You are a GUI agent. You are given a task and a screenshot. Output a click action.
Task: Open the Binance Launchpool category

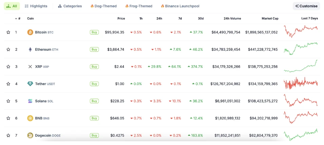tap(180, 6)
